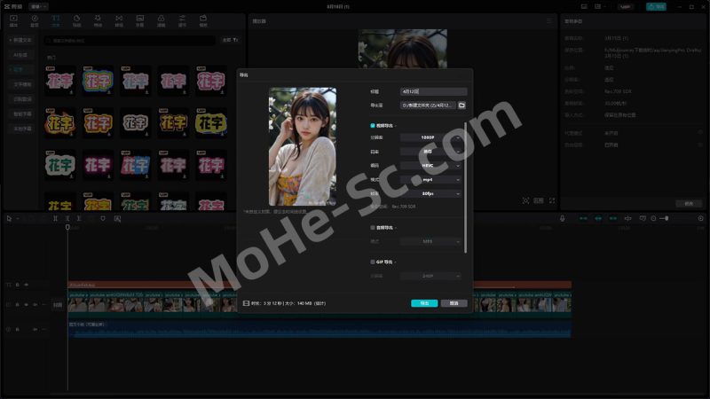Enable the GIF export checkbox
Image resolution: width=710 pixels, height=399 pixels.
[373, 262]
